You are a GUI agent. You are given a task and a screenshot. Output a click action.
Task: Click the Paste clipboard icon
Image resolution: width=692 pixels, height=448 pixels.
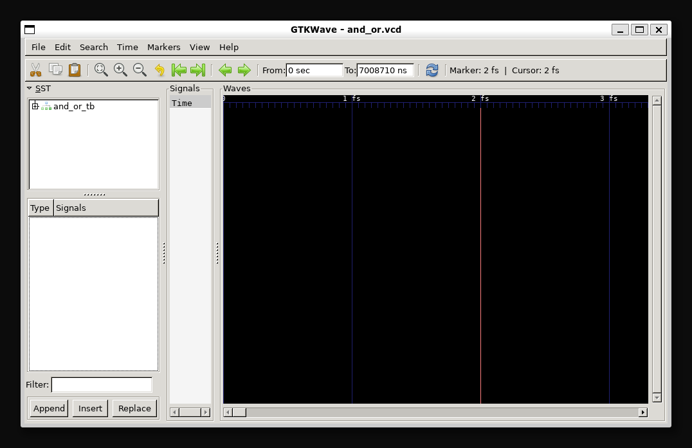click(x=75, y=69)
